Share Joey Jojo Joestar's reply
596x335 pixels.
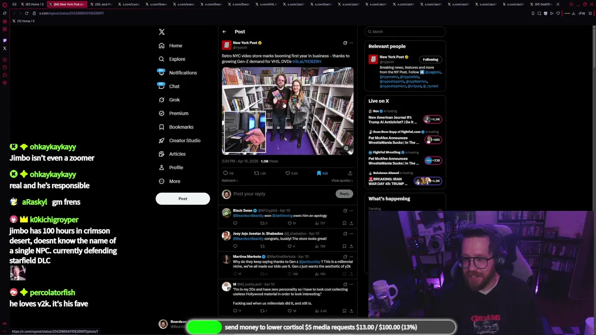coord(351,246)
